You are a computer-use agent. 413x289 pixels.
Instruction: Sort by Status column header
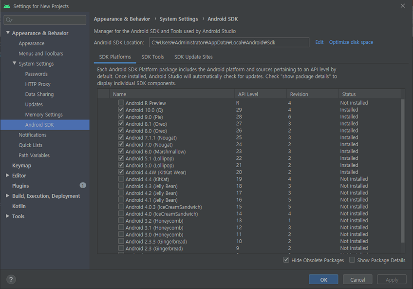(x=370, y=94)
